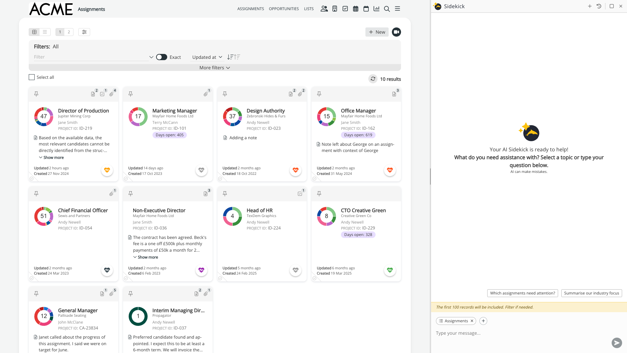This screenshot has height=353, width=627.
Task: Toggle the Exact match switch
Action: pyautogui.click(x=162, y=57)
